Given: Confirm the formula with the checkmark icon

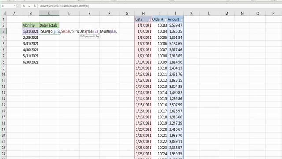Looking at the screenshot, I should 29,6.
